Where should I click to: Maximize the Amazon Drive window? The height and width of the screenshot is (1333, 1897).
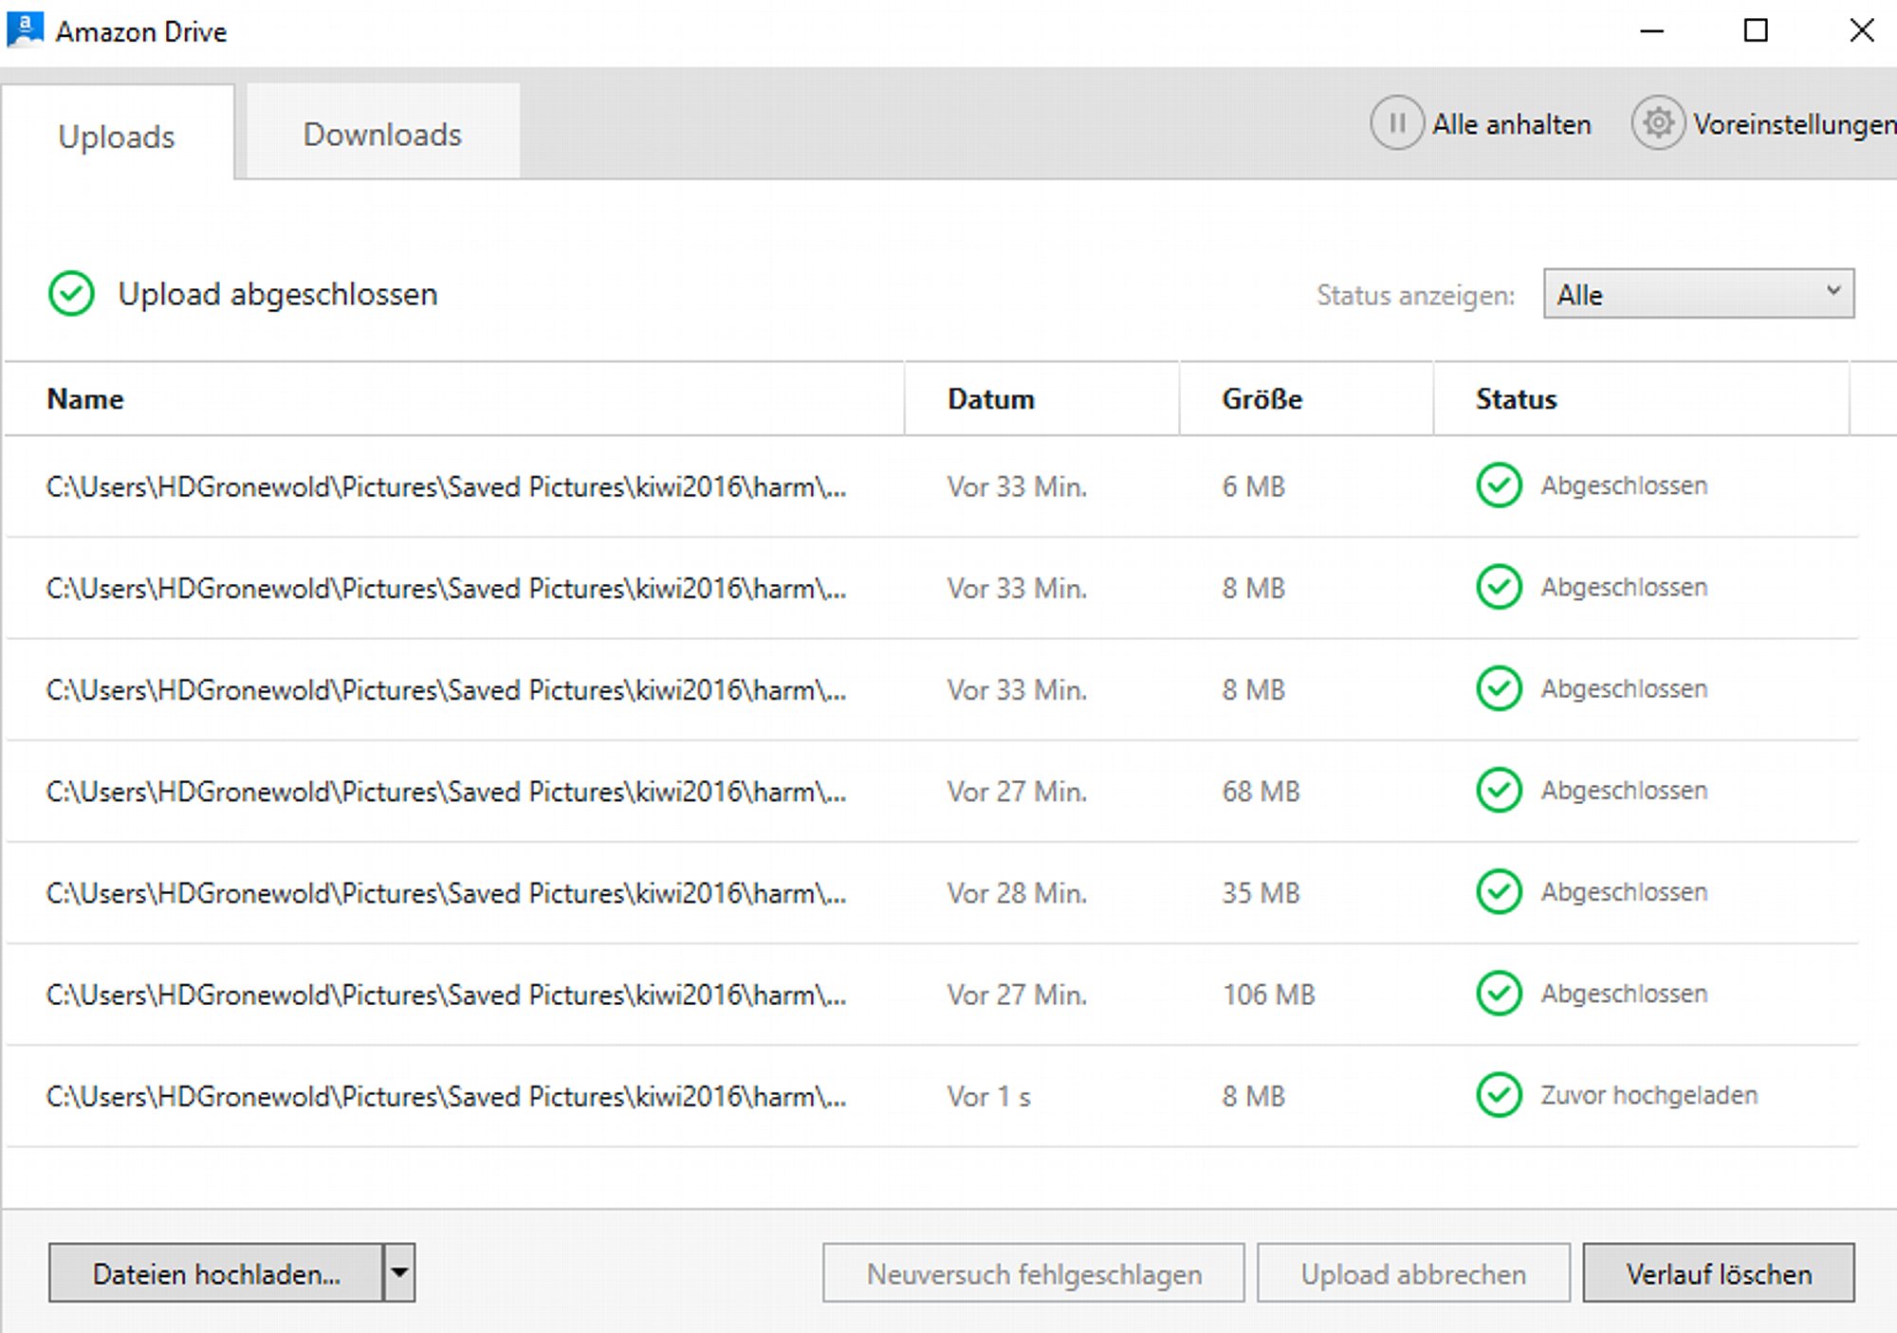pyautogui.click(x=1756, y=30)
